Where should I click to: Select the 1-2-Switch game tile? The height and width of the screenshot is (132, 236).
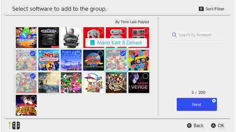26,37
